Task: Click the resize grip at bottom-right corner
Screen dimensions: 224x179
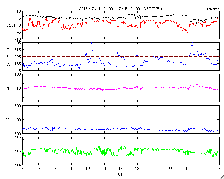Action: pos(222,177)
